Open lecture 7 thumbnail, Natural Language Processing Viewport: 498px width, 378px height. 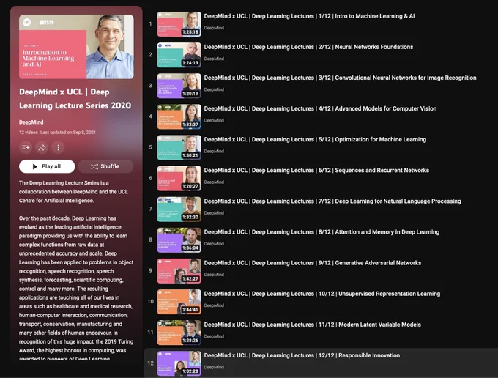pos(179,209)
